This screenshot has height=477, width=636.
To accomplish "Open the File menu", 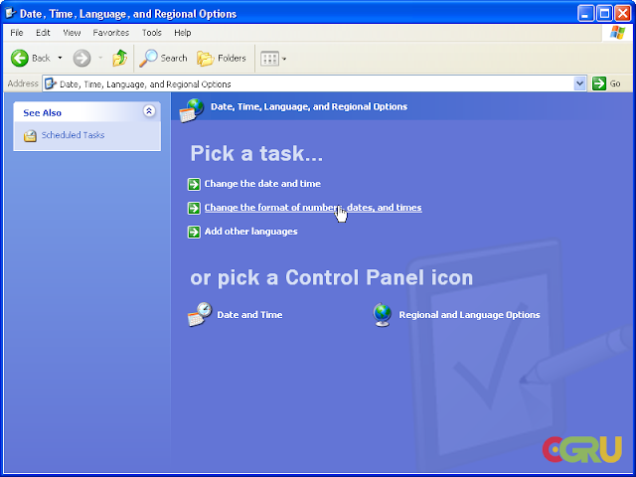I will pyautogui.click(x=17, y=33).
